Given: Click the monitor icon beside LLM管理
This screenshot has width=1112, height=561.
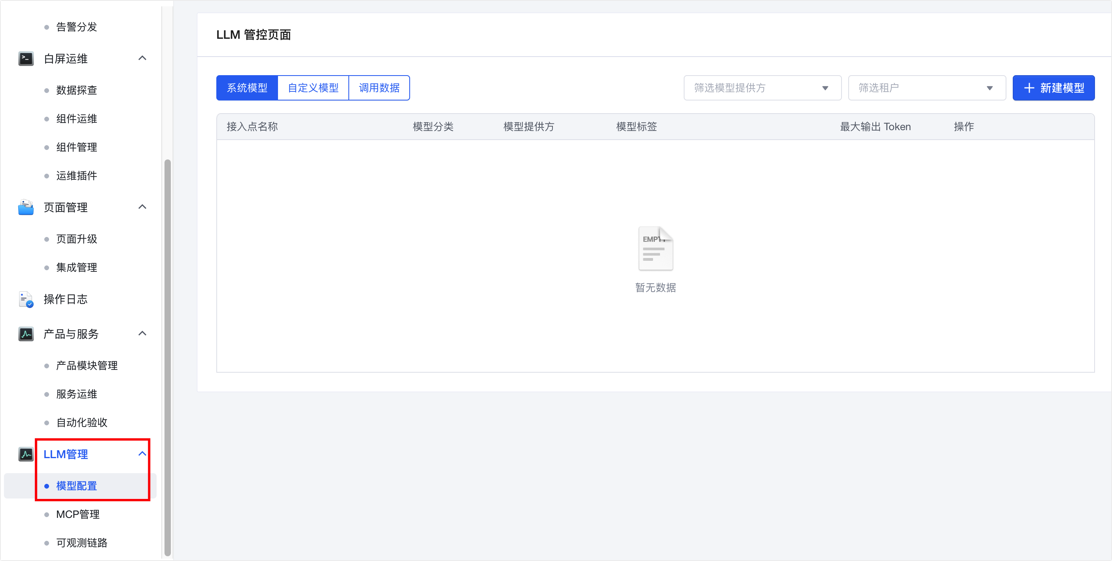Looking at the screenshot, I should (x=26, y=454).
